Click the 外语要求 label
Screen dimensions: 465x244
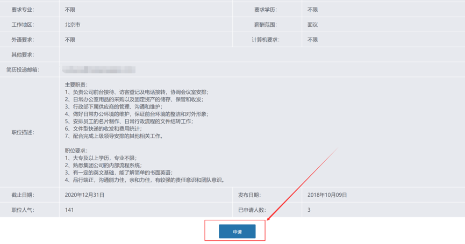tap(23, 40)
